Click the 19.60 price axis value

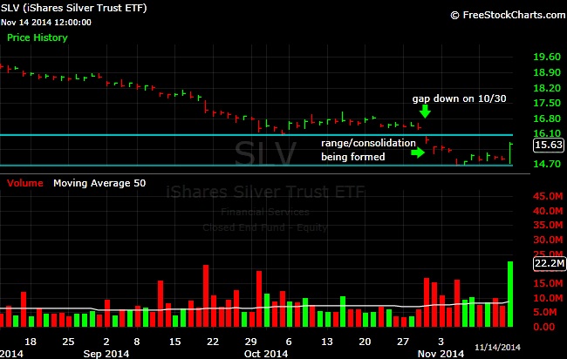coord(547,57)
